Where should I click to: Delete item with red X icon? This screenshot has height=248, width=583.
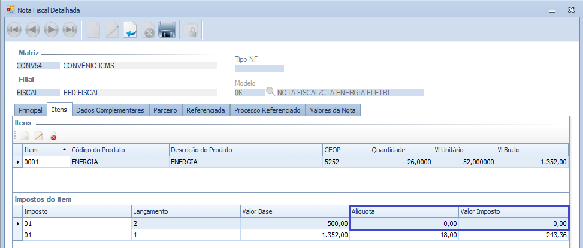[52, 136]
